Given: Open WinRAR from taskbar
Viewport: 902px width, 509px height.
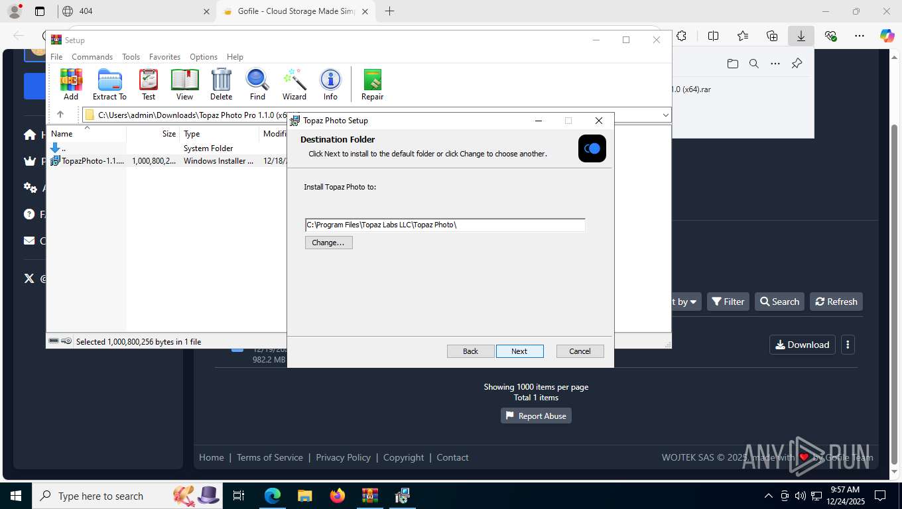Looking at the screenshot, I should [x=370, y=496].
